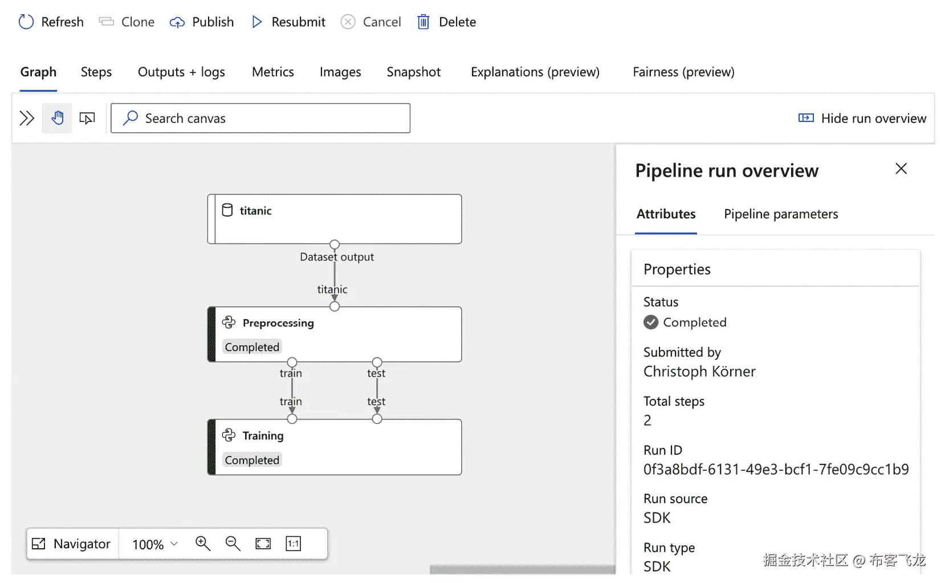Click the Refresh icon
941x583 pixels.
coord(26,22)
